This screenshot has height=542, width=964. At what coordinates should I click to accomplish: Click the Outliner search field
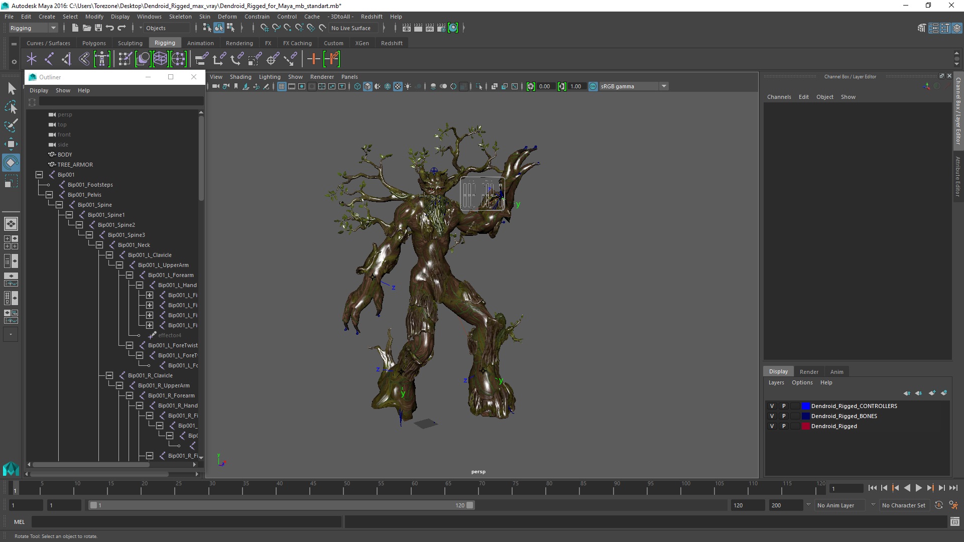pyautogui.click(x=122, y=102)
